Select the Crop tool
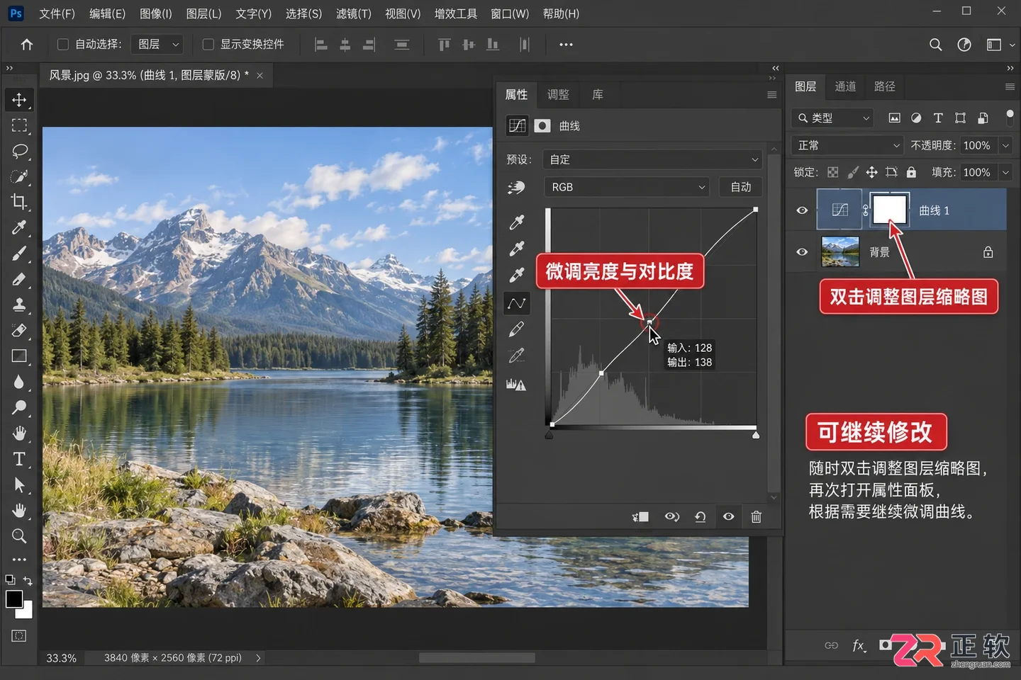Image resolution: width=1021 pixels, height=680 pixels. coord(19,202)
